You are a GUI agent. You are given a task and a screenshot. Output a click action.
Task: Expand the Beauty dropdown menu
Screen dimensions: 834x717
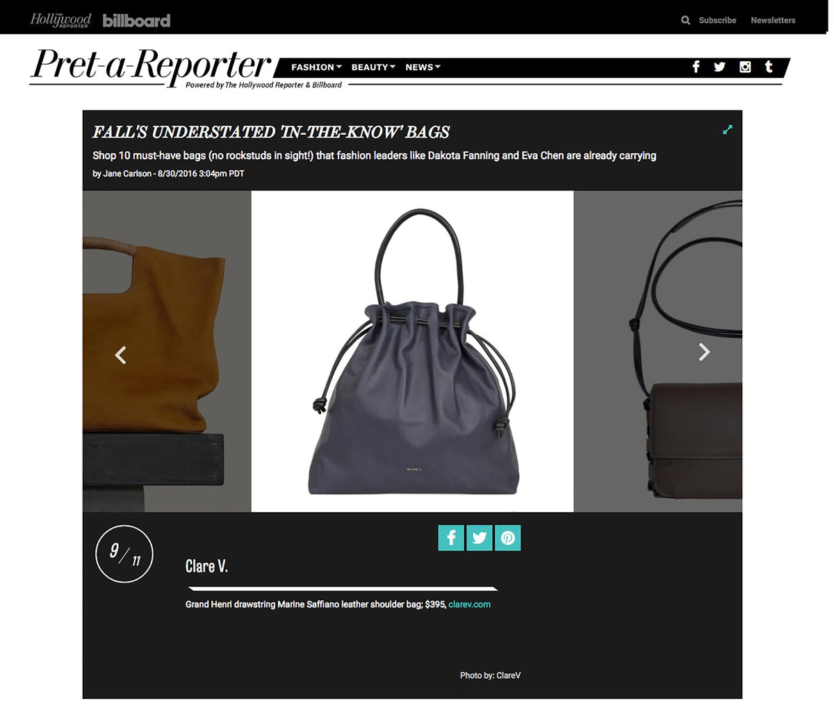click(x=373, y=67)
